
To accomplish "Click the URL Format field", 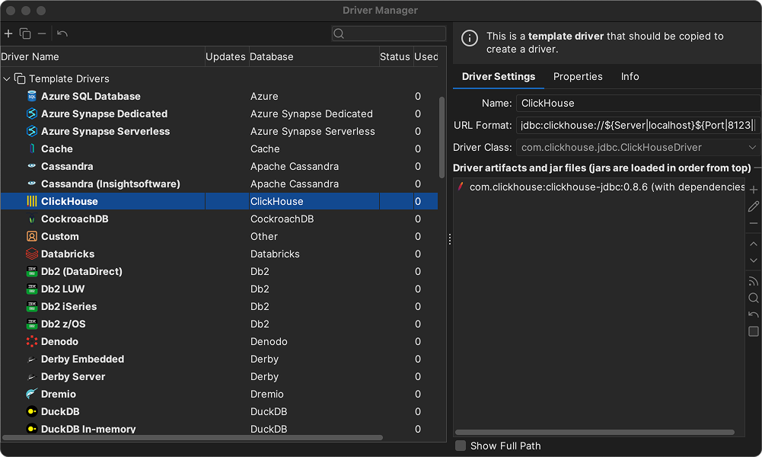I will tap(639, 125).
